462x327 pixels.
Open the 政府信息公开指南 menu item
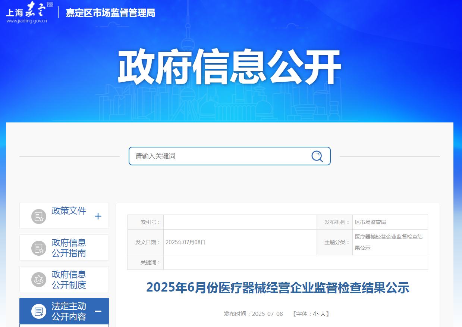pos(64,247)
